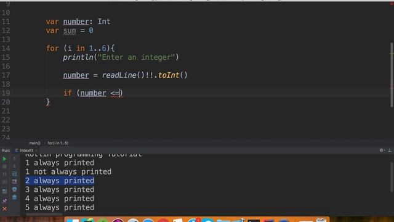Restore the Run panel layout

4,191
